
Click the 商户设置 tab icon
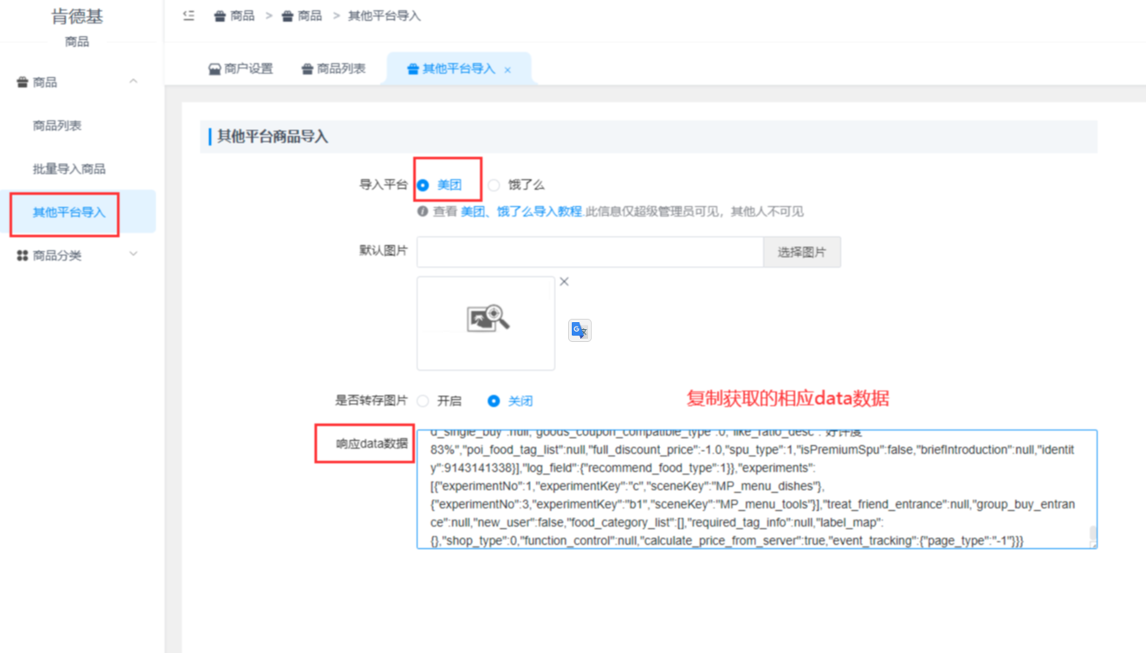[215, 69]
